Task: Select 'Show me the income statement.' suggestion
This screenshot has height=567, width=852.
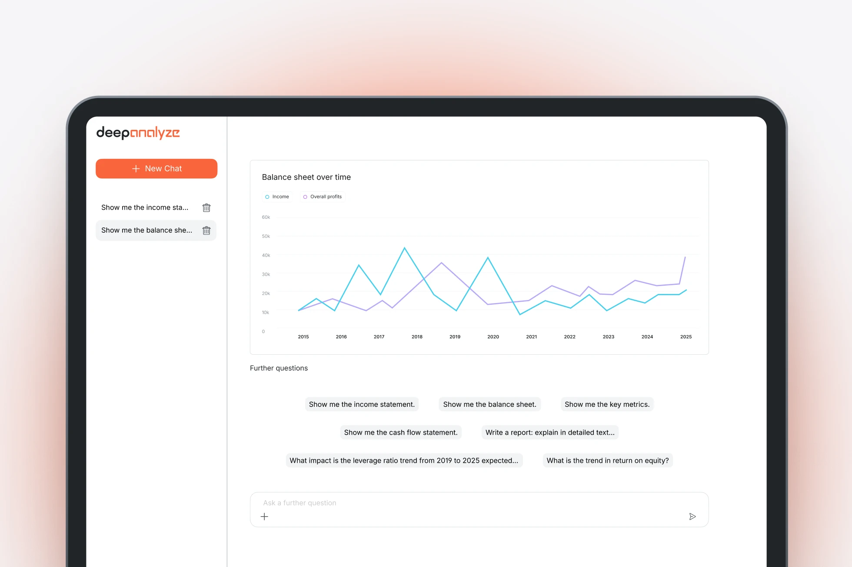Action: [362, 404]
